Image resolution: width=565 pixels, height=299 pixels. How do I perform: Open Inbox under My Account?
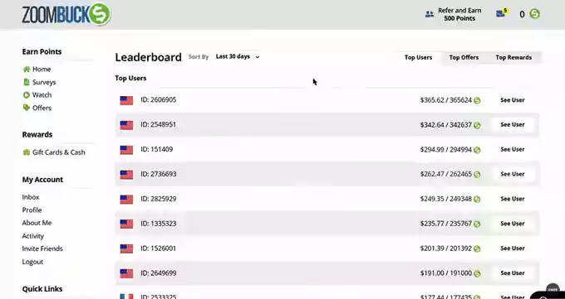(31, 197)
